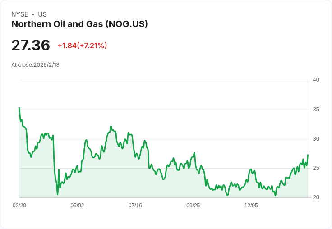This screenshot has height=229, width=332.
Task: Click the +1.84(+7.21%) price change
Action: pyautogui.click(x=82, y=46)
